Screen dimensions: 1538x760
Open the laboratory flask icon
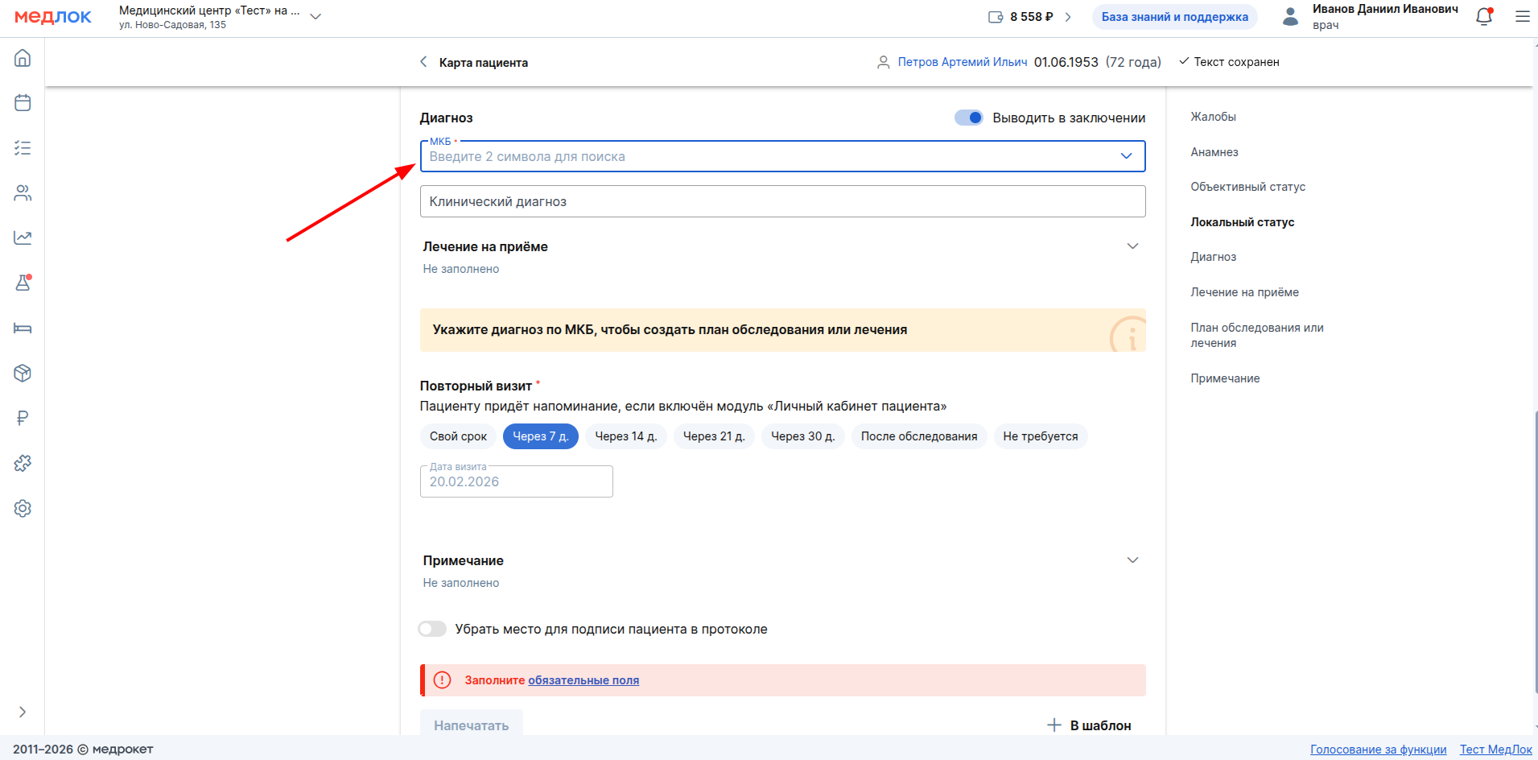point(23,283)
